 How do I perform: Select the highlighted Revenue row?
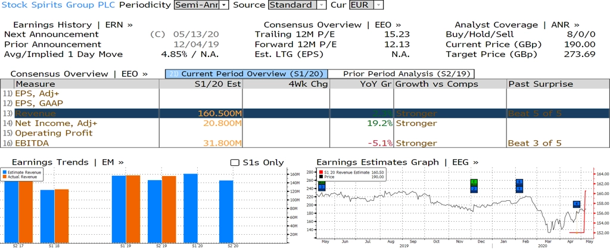coord(304,114)
